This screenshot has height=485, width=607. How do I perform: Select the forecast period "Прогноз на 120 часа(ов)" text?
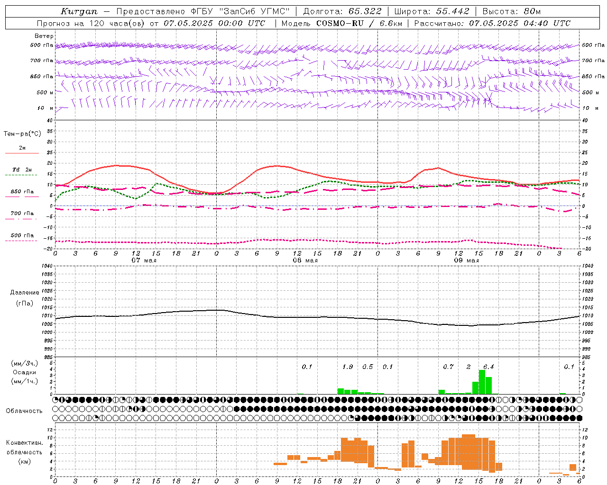[91, 23]
